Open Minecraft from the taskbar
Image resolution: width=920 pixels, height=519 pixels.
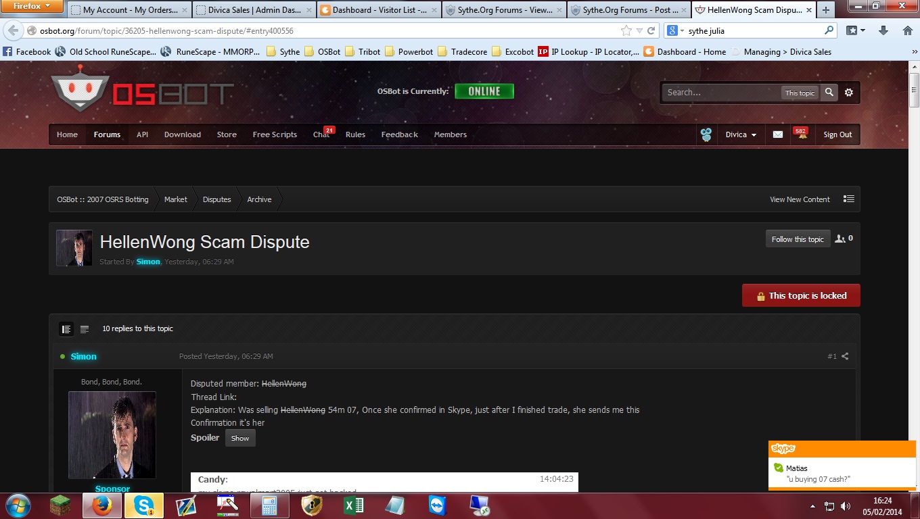coord(61,505)
